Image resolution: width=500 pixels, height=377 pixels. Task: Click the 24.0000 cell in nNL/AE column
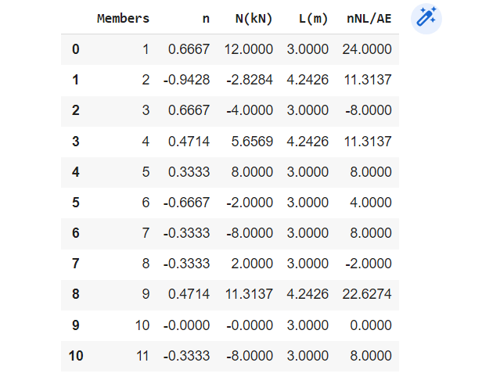coord(367,50)
